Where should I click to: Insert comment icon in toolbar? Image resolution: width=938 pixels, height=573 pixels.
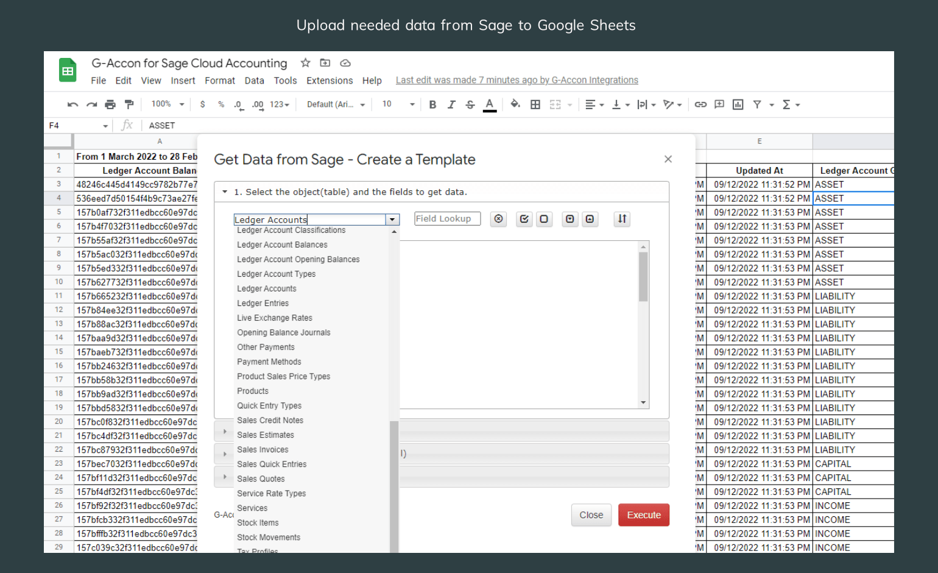tap(719, 105)
